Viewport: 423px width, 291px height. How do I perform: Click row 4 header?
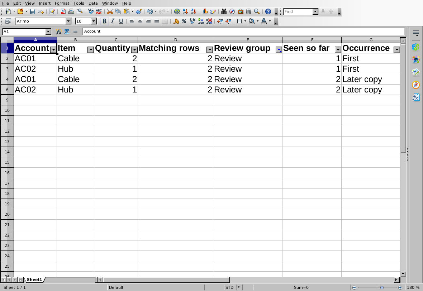pyautogui.click(x=7, y=79)
